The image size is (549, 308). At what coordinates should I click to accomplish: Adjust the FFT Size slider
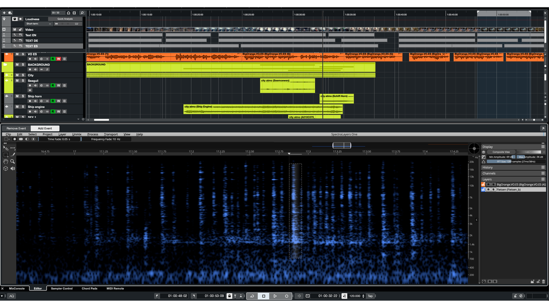516,162
